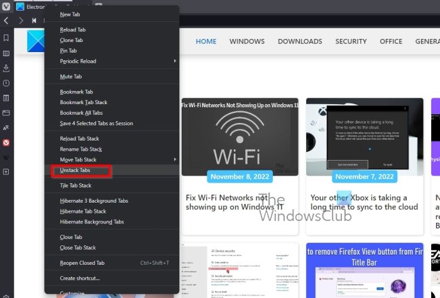
Task: Expand the Periodic Reload submenu
Action: point(112,61)
